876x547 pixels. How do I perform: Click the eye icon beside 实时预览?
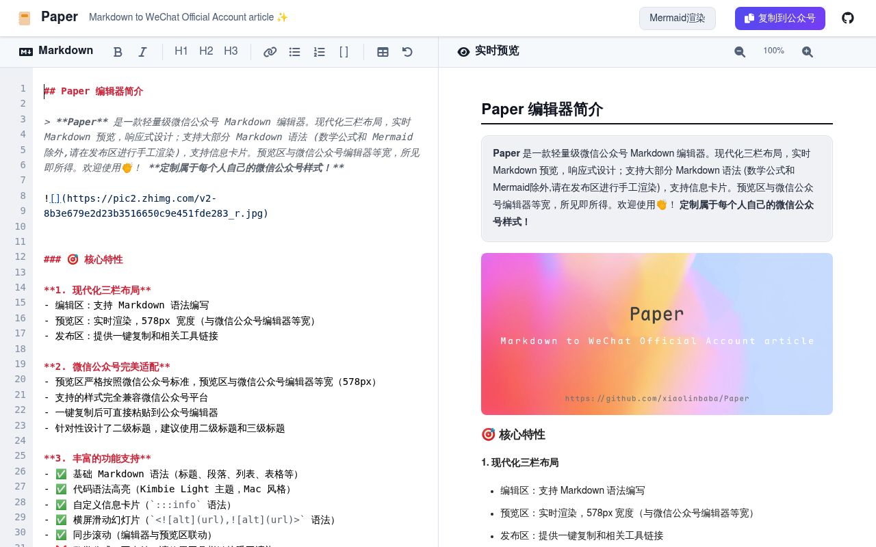tap(464, 51)
